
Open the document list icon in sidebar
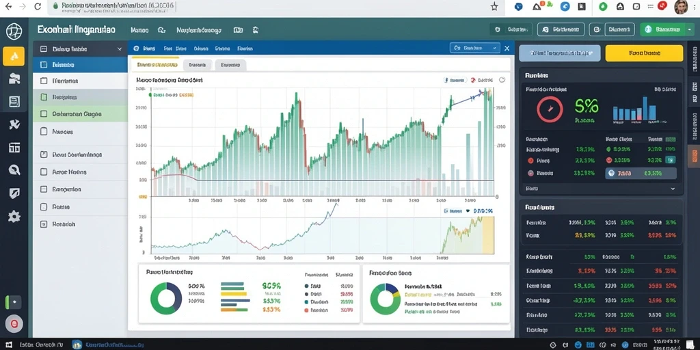(14, 101)
